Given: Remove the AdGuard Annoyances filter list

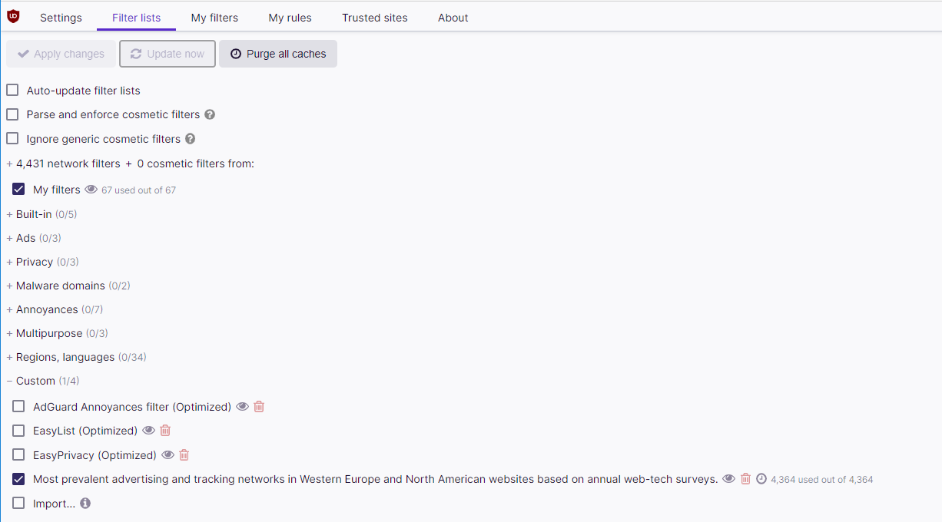Looking at the screenshot, I should point(259,407).
